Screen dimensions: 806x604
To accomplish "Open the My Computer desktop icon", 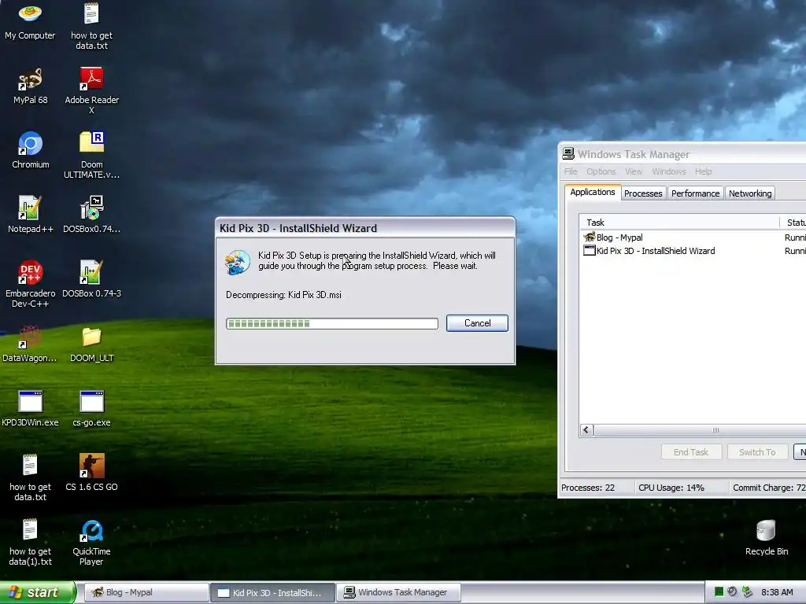I will 30,20.
